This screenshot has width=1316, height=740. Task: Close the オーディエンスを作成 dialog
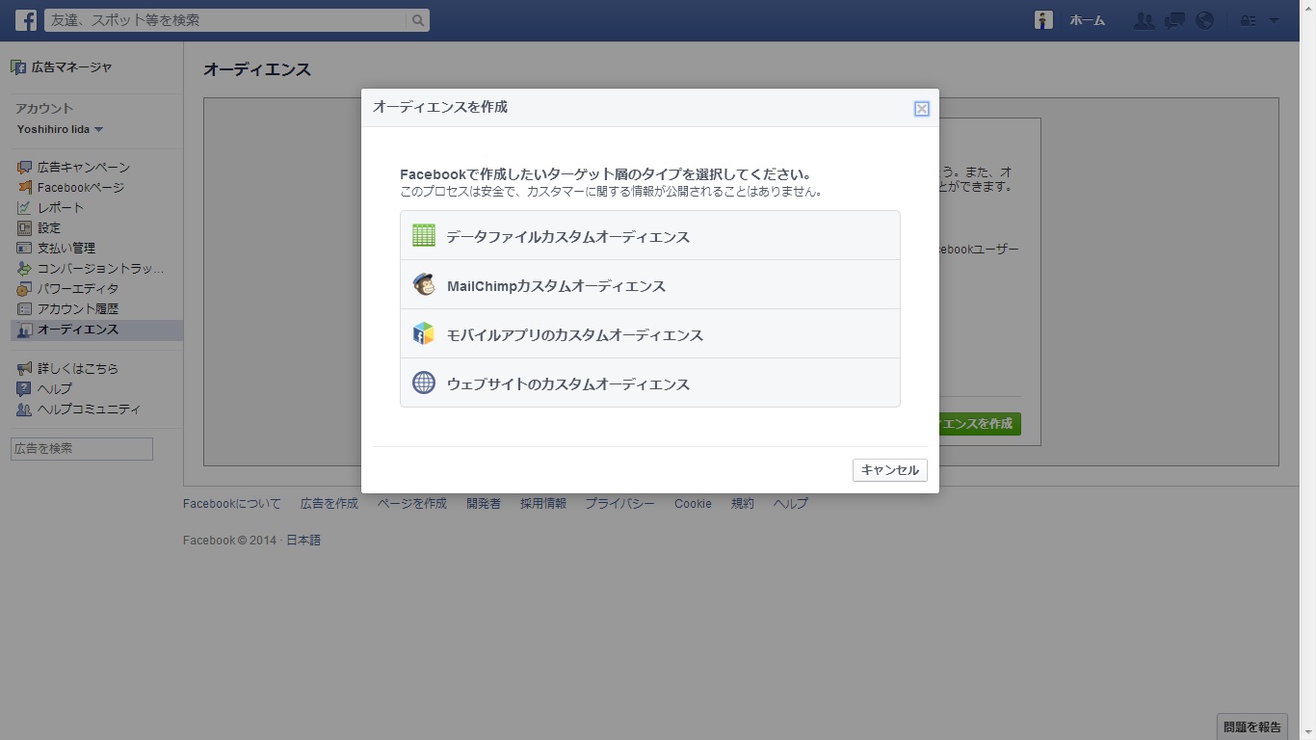(x=922, y=109)
